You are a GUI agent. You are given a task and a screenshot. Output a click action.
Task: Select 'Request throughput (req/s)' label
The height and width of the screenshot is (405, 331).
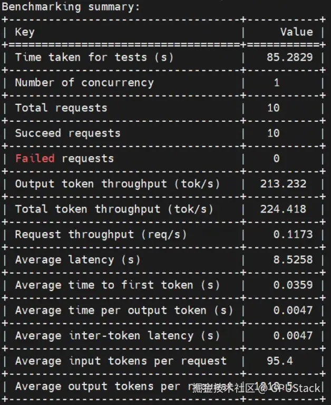pos(101,235)
